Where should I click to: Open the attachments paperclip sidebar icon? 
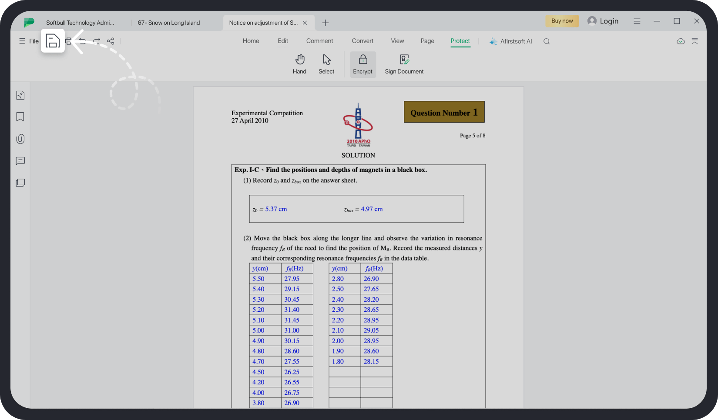[x=20, y=139]
